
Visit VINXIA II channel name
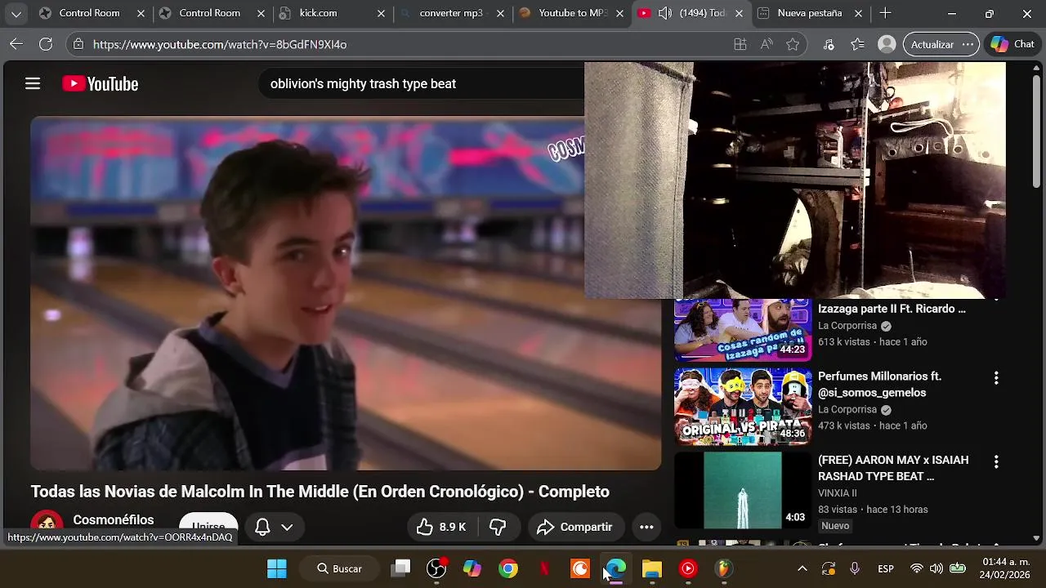coord(838,493)
